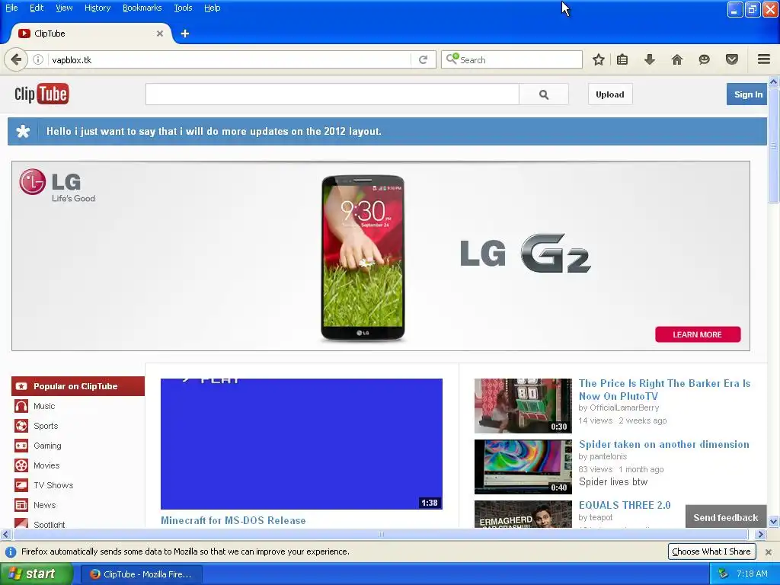
Task: Select the TV Shows category icon
Action: [x=21, y=485]
